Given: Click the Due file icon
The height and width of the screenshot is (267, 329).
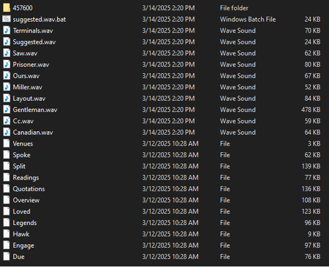Looking at the screenshot, I should [7, 256].
